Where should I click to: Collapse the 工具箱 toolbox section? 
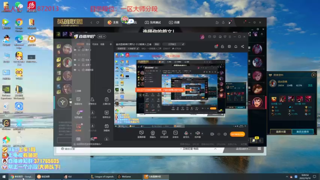pos(109,91)
